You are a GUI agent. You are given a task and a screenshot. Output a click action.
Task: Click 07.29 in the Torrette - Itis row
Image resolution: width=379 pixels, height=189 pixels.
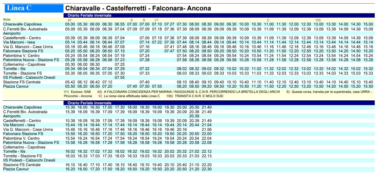click(x=120, y=69)
